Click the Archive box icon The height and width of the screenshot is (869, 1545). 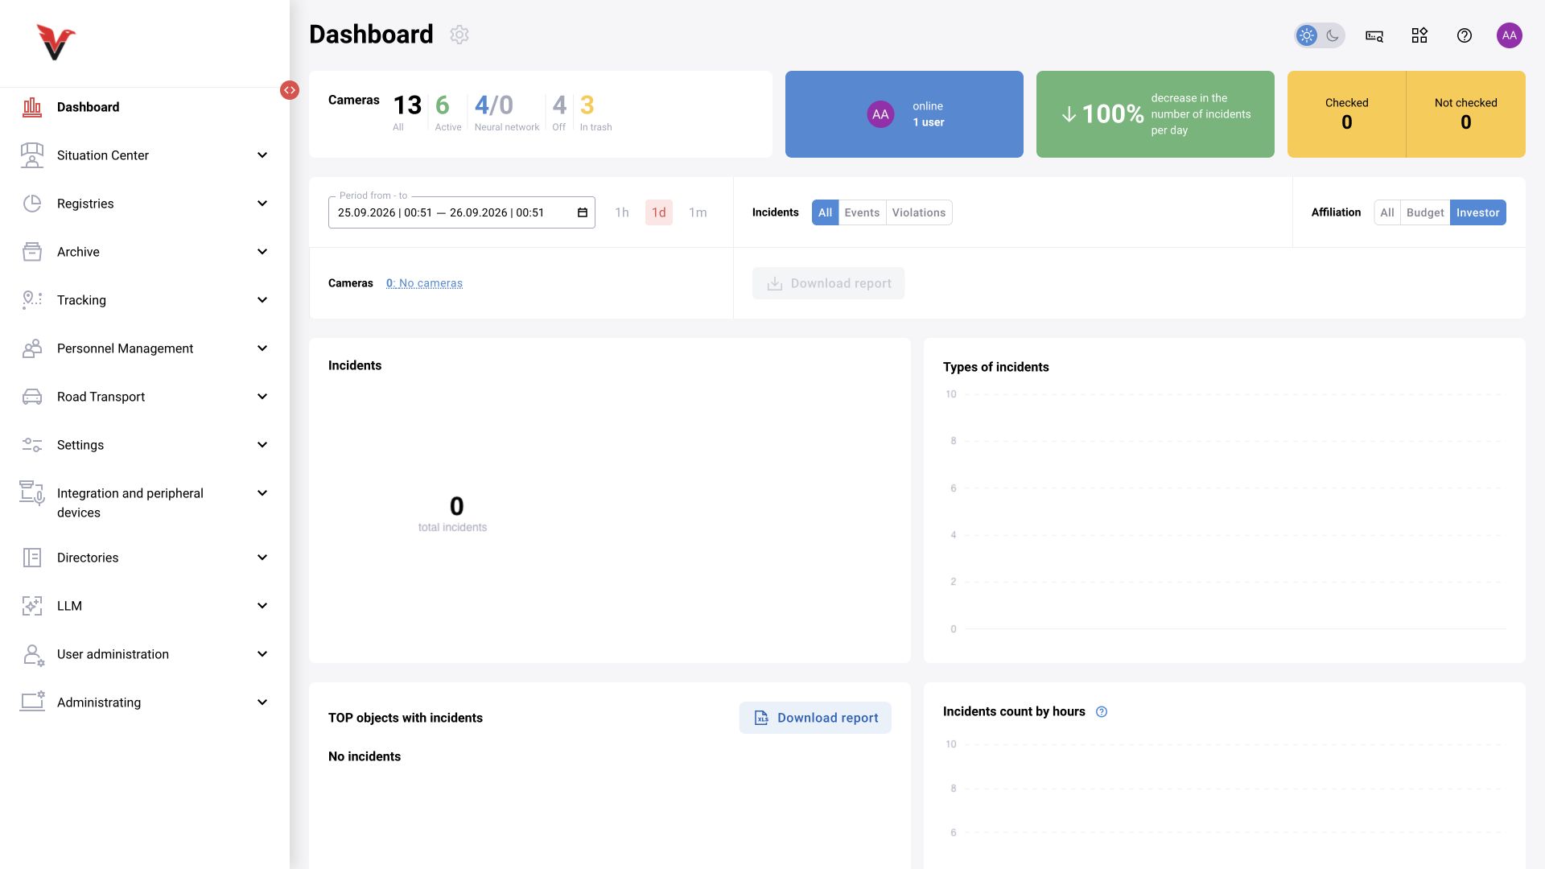(32, 252)
